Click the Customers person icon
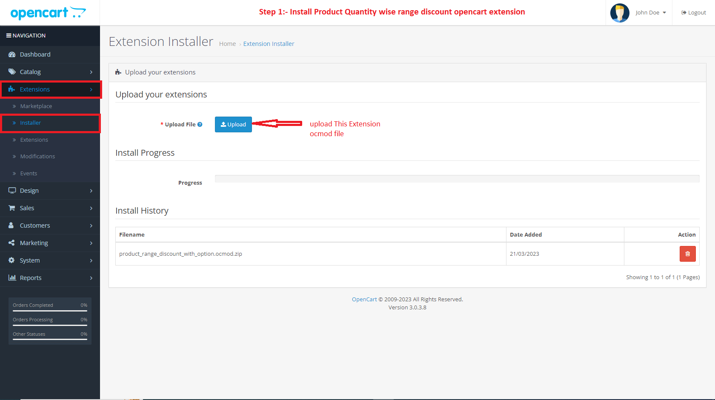Screen dimensions: 715x400 11,226
